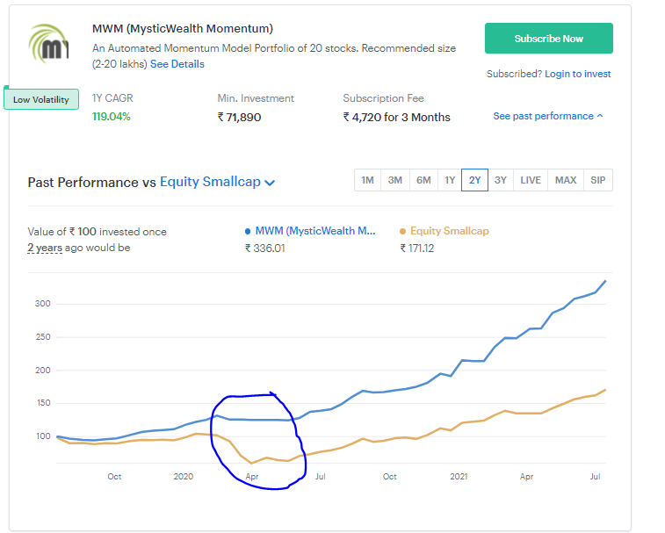The height and width of the screenshot is (533, 665).
Task: Click the 2021 x-axis label
Action: click(459, 476)
